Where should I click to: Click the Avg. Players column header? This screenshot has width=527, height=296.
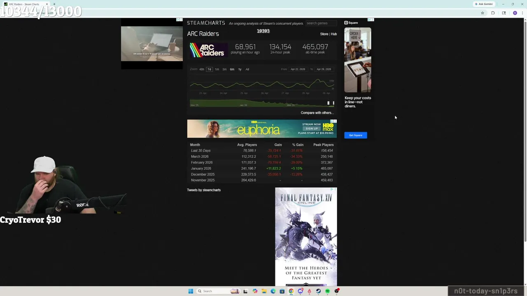coord(247,145)
